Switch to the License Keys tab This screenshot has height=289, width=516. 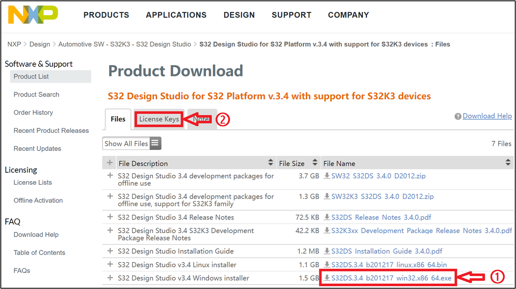pyautogui.click(x=159, y=119)
